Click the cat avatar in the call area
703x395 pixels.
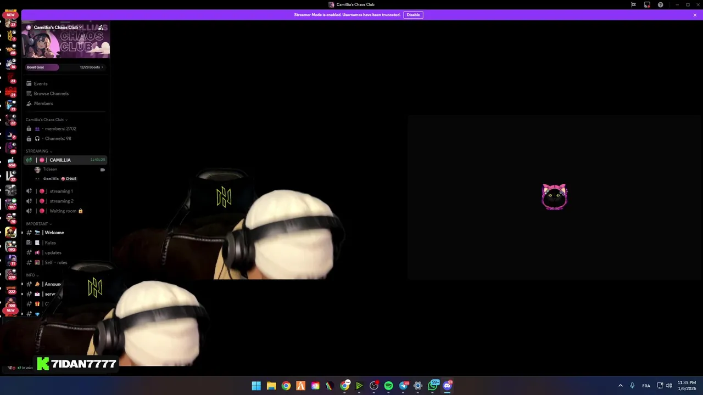point(554,197)
